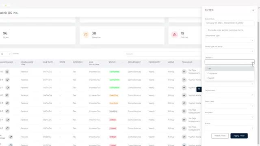Click the Sub Category column header
260x146 pixels.
(94, 63)
